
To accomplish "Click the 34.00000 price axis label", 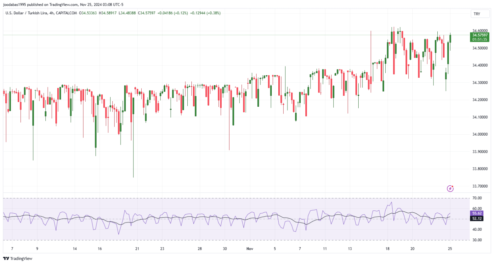I will (480, 134).
